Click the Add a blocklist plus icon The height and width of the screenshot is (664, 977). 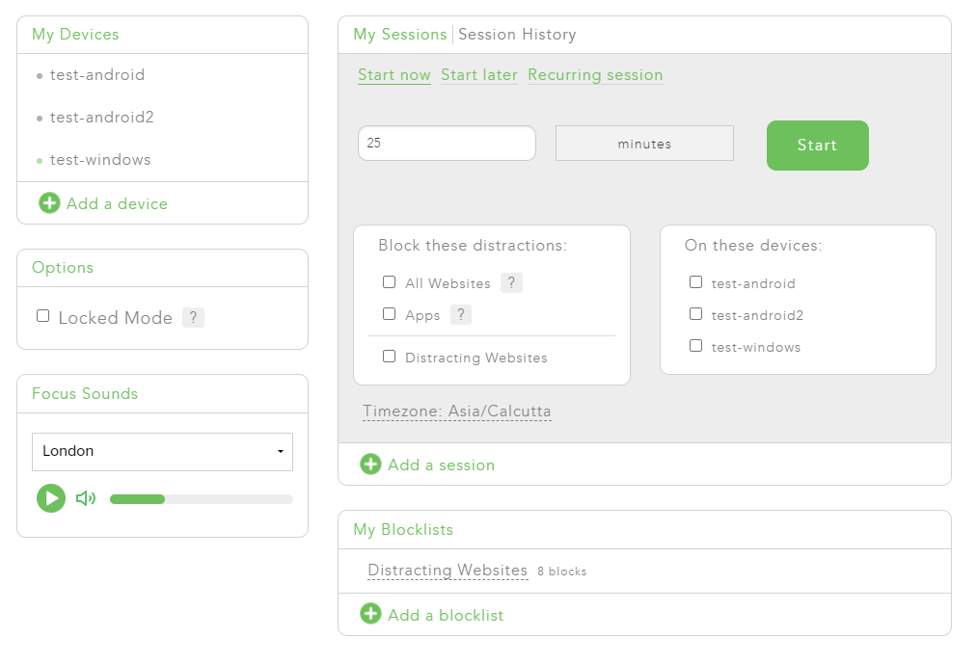pos(370,614)
